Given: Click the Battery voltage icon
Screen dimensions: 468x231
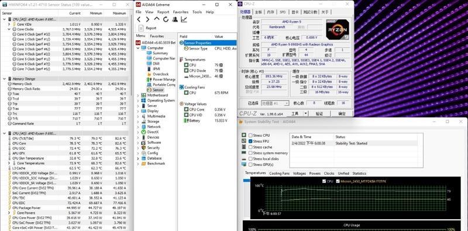Looking at the screenshot, I should tap(187, 120).
